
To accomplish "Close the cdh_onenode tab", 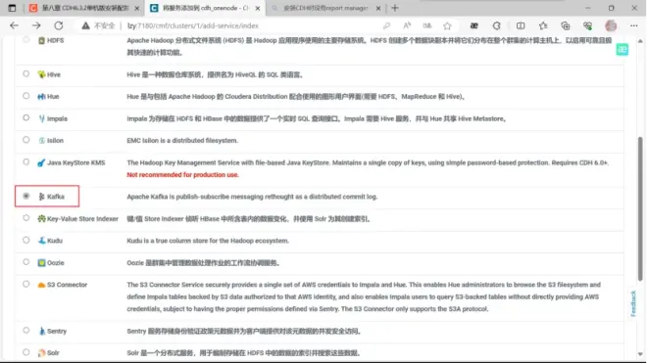I will click(x=258, y=8).
